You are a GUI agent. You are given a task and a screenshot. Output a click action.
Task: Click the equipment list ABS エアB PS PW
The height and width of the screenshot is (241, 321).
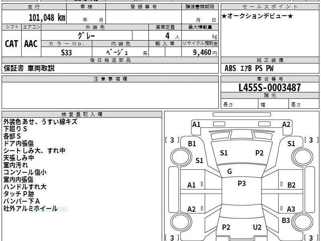[249, 68]
